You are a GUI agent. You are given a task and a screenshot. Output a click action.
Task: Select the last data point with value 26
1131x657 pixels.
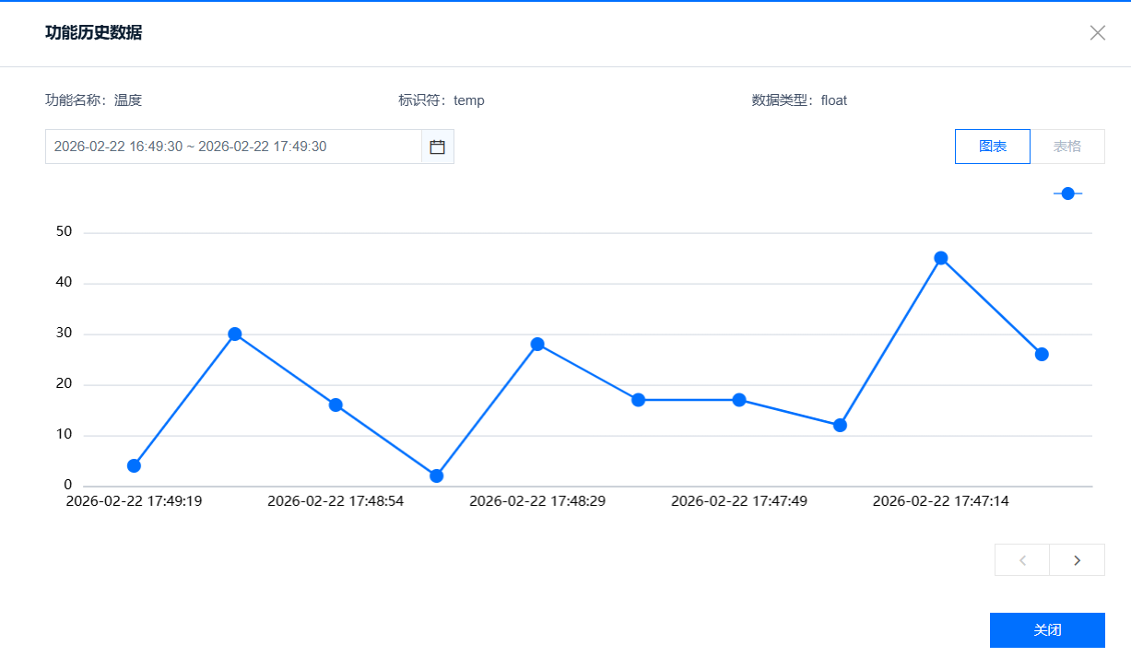[x=1042, y=354]
